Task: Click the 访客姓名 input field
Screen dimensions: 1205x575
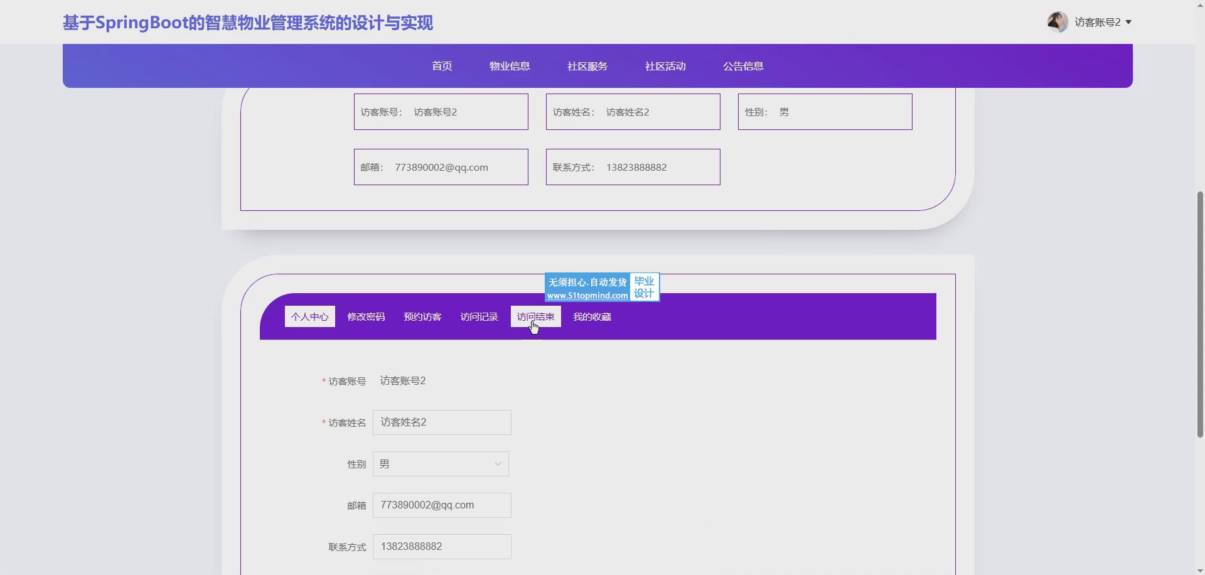Action: click(442, 422)
